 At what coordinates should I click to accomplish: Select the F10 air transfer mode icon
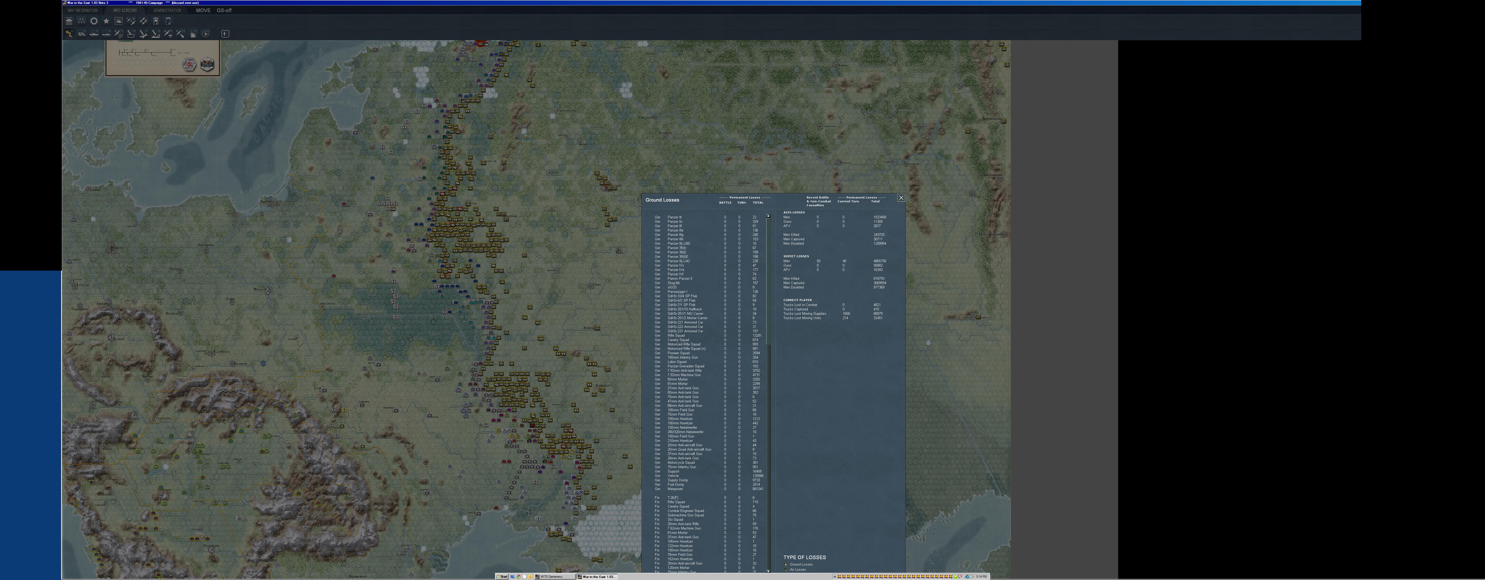pyautogui.click(x=180, y=34)
